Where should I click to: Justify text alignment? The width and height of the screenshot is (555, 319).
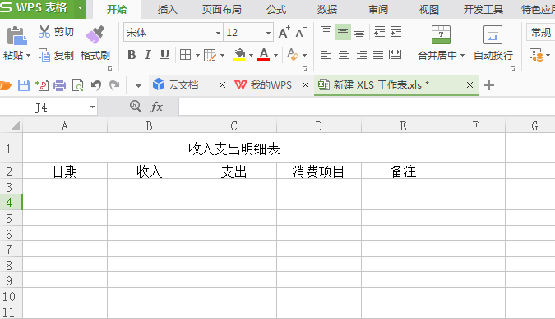tap(378, 55)
